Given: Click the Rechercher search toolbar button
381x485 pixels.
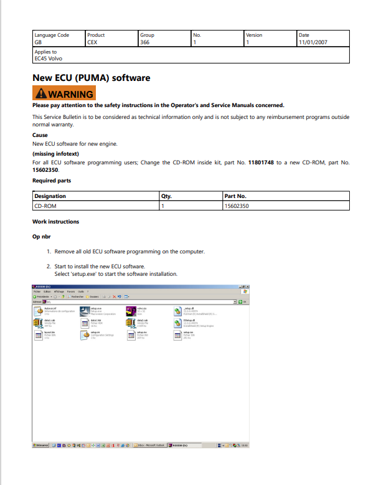Looking at the screenshot, I should click(75, 296).
